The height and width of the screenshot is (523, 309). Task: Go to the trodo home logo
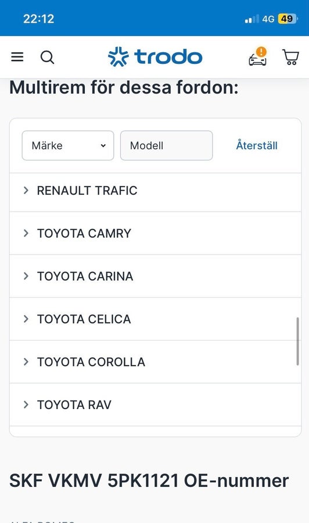click(155, 57)
